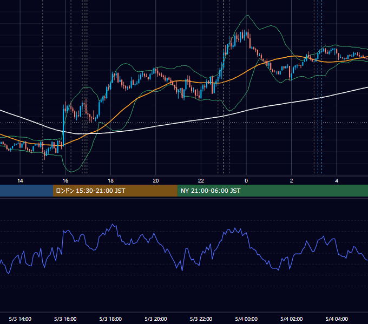Click the ロンドン 15:30-21:00 JST session bar

point(115,191)
